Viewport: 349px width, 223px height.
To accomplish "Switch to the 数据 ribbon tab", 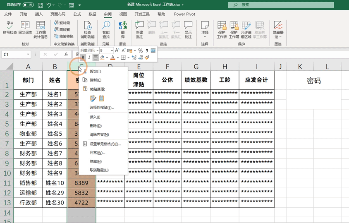I will (x=92, y=14).
